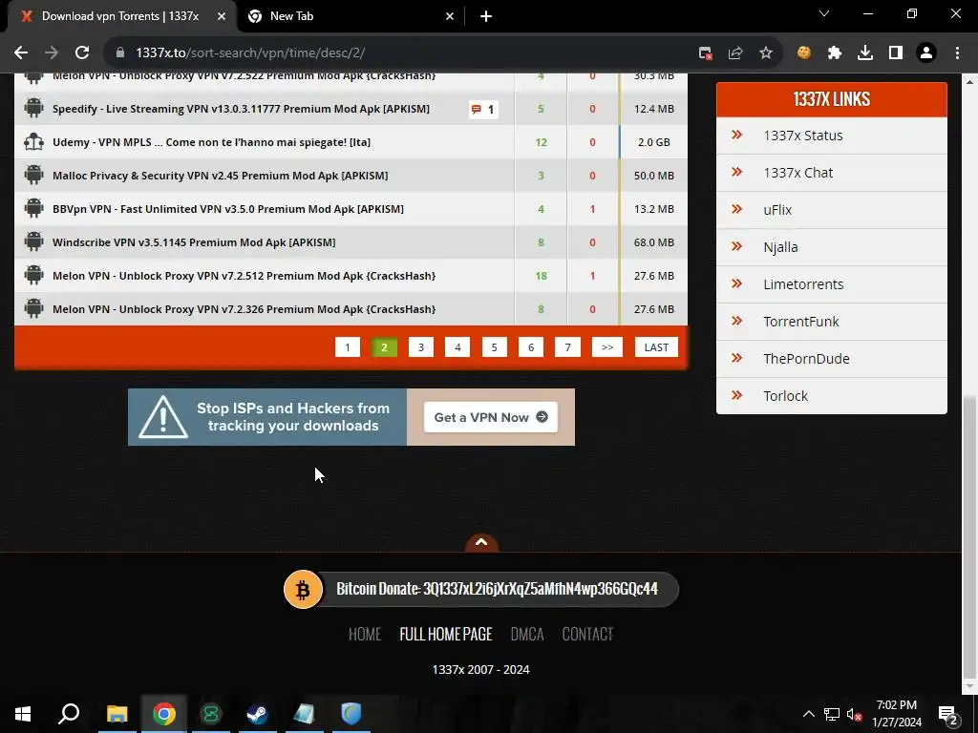Screen dimensions: 978x733
Task: Open Steam from taskbar
Action: [x=257, y=714]
